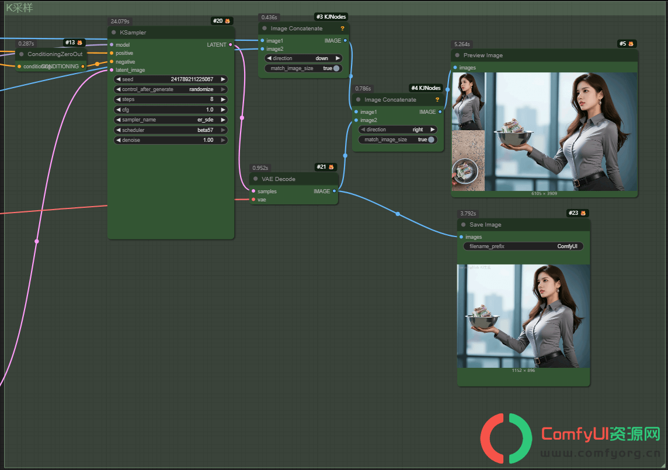The width and height of the screenshot is (668, 470).
Task: Click the latent_image input port on KSampler
Action: point(112,70)
